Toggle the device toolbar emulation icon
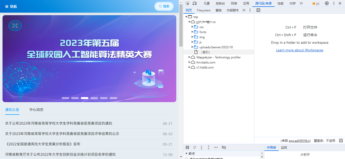Viewport: 345px width, 159px height. pyautogui.click(x=194, y=3)
